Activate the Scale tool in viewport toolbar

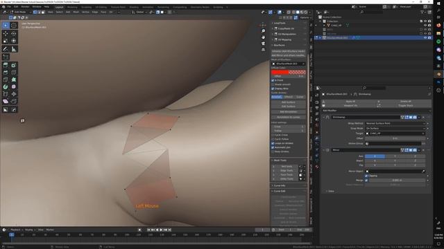pos(6,41)
